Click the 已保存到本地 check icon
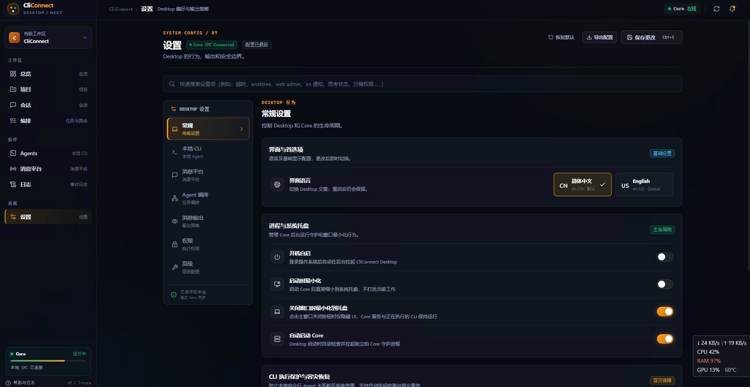750x387 pixels. 174,295
